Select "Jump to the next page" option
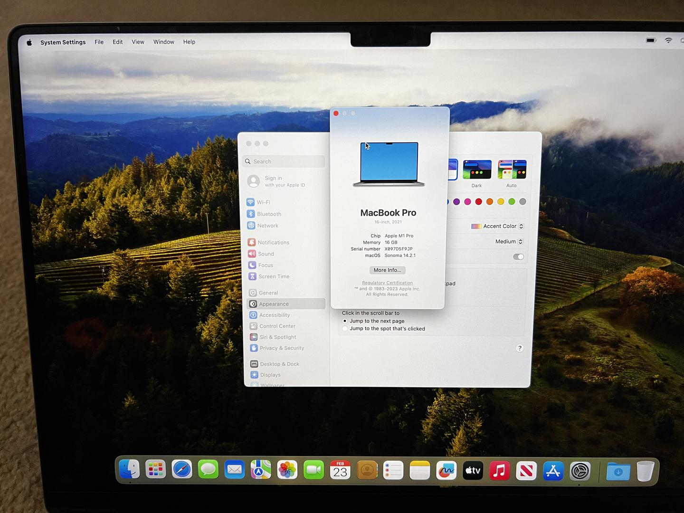This screenshot has height=513, width=684. (x=345, y=321)
